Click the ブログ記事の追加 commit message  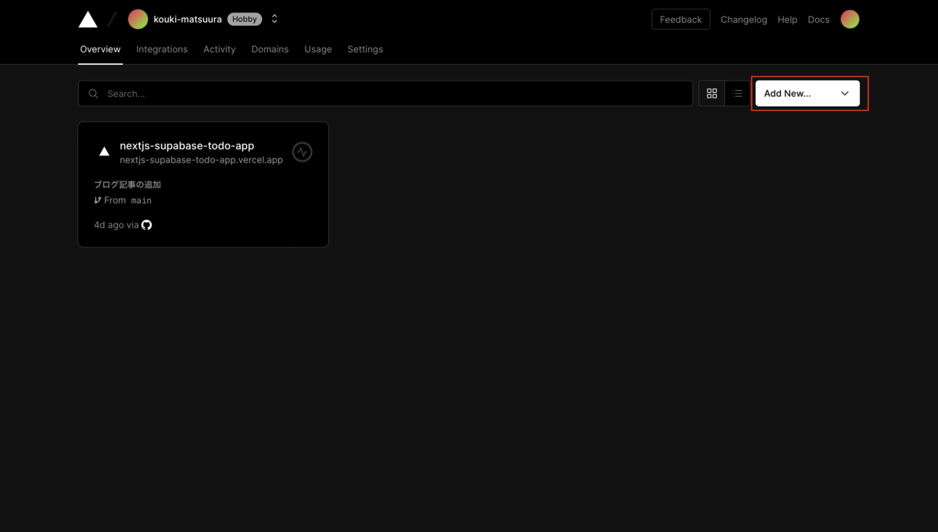click(x=127, y=185)
